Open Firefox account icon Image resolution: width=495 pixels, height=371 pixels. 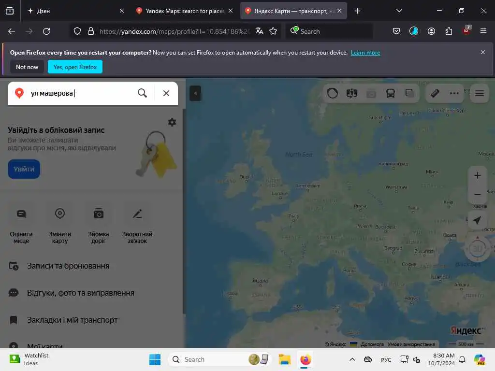pos(431,31)
